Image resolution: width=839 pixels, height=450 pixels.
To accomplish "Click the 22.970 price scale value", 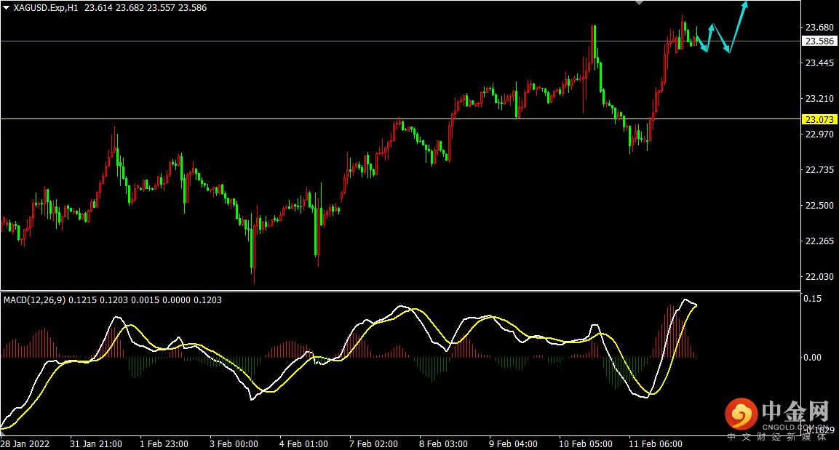I will [x=819, y=134].
